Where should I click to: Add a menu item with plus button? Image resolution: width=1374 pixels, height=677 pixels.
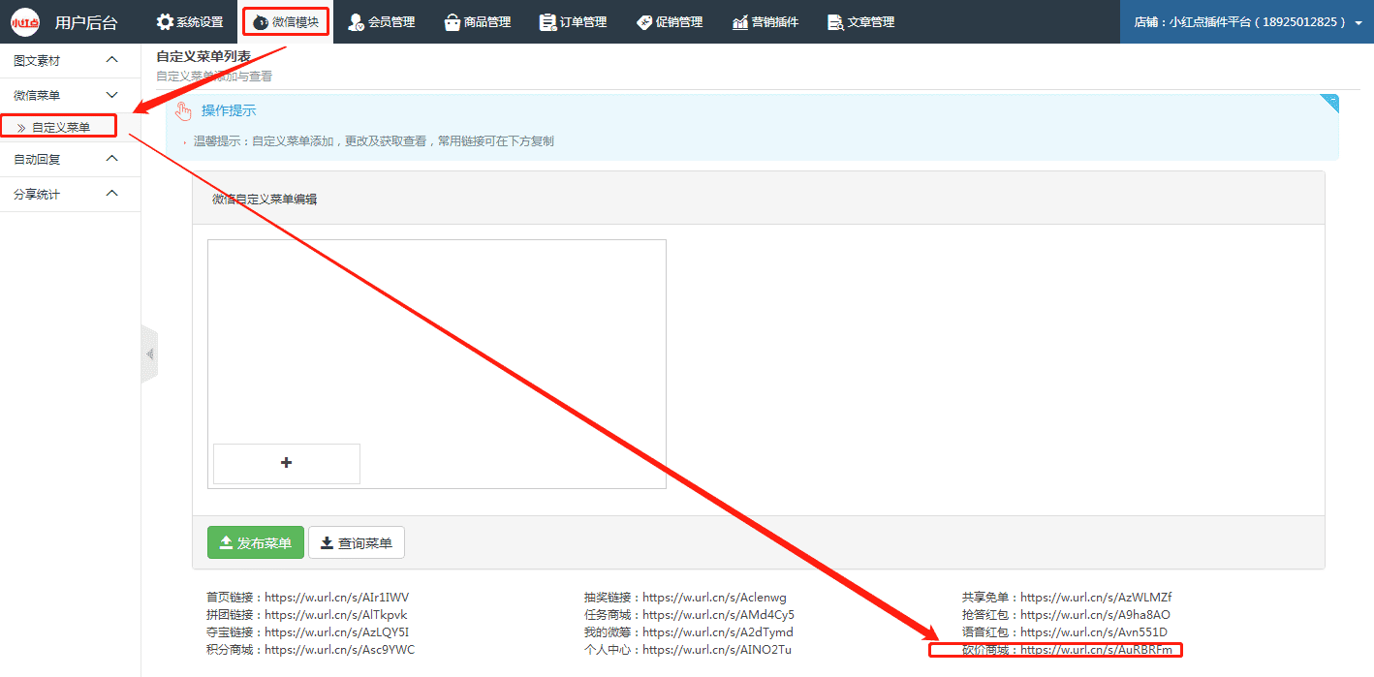point(286,463)
